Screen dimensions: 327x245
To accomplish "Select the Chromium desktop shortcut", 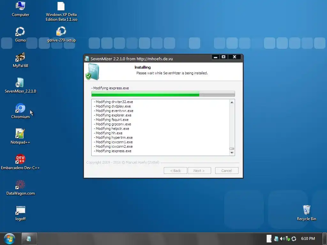I will 20,111.
